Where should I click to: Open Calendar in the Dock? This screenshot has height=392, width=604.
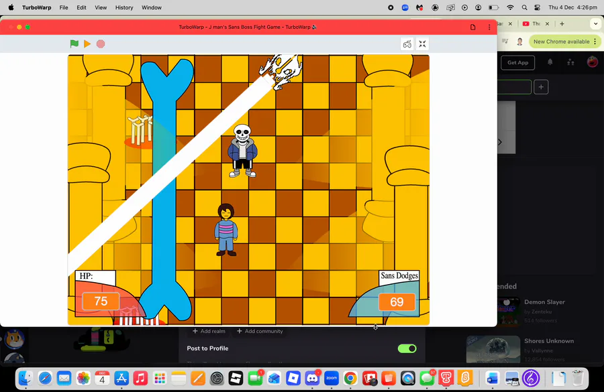pyautogui.click(x=102, y=379)
